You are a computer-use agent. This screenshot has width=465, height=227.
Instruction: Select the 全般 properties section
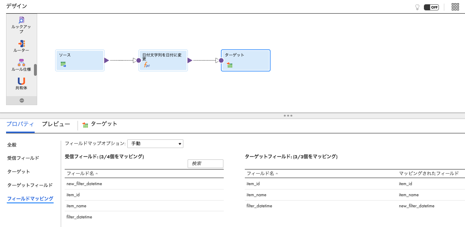pos(11,144)
